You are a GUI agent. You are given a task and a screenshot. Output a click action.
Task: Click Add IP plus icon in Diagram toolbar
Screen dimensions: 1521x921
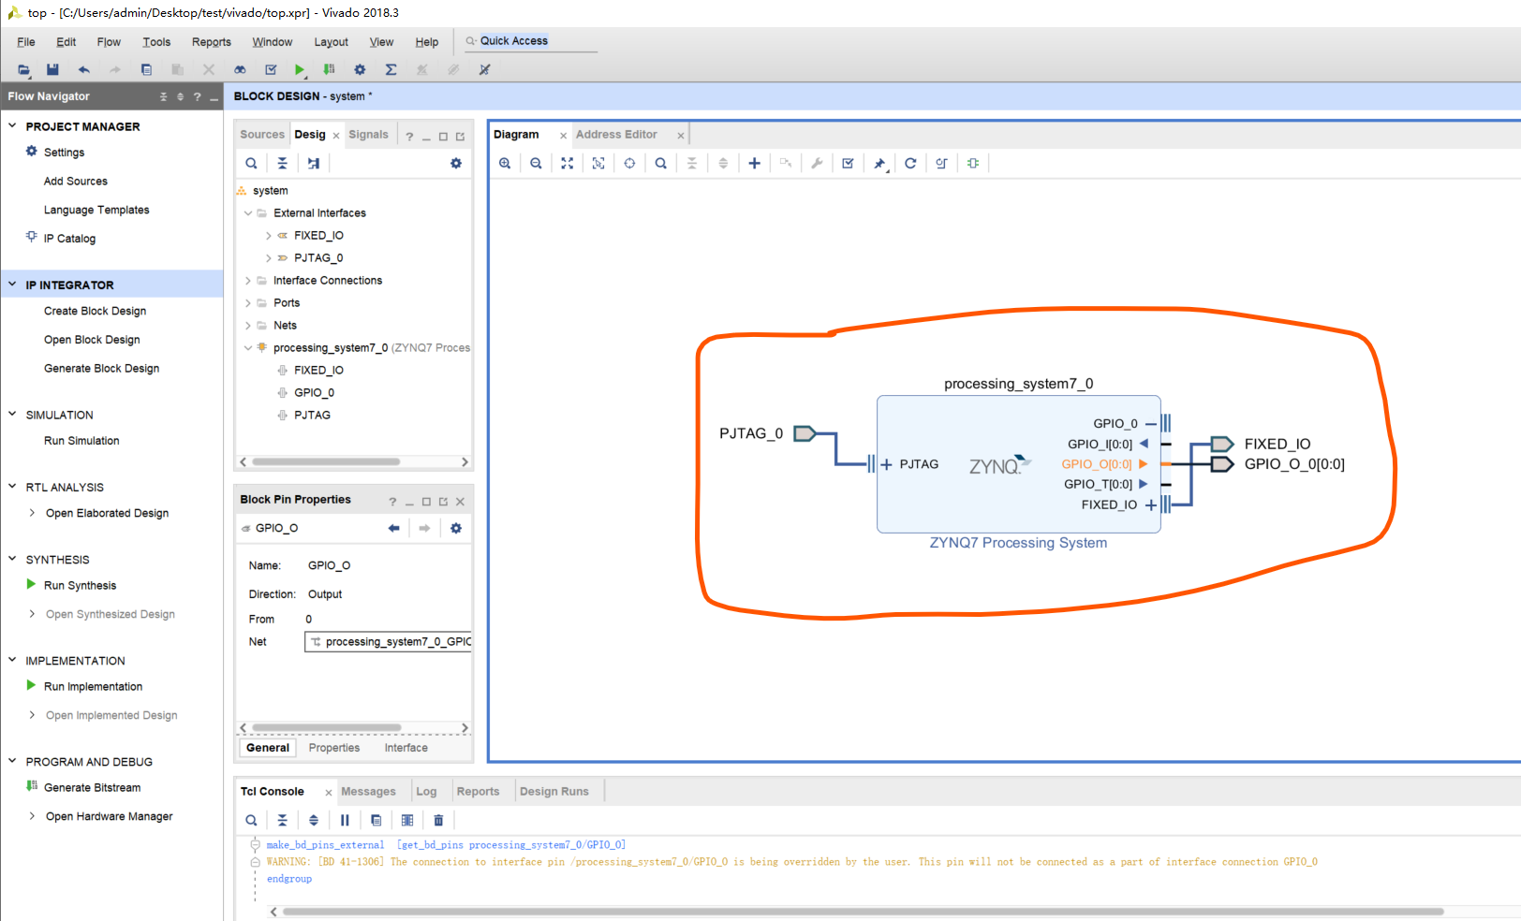click(754, 163)
